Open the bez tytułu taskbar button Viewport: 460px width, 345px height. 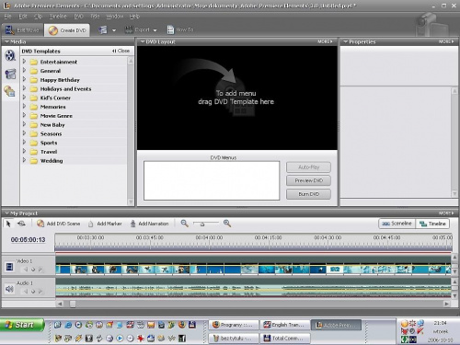(234, 339)
